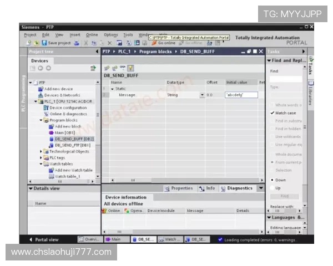Expand the Technological Objects folder

[42, 151]
